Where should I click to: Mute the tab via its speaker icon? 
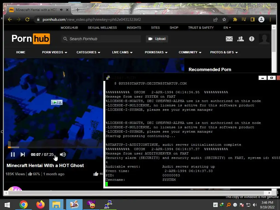coord(62,10)
